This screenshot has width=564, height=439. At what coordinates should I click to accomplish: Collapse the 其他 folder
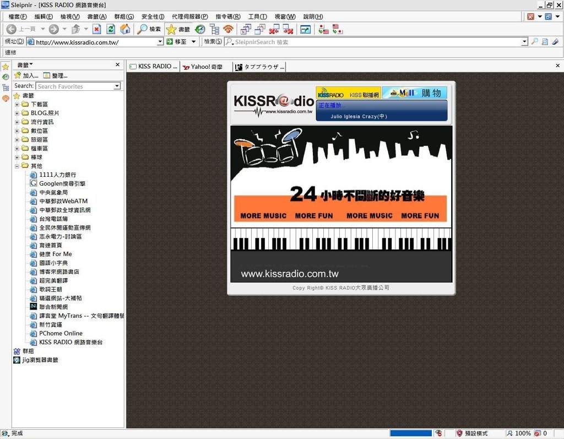click(17, 166)
